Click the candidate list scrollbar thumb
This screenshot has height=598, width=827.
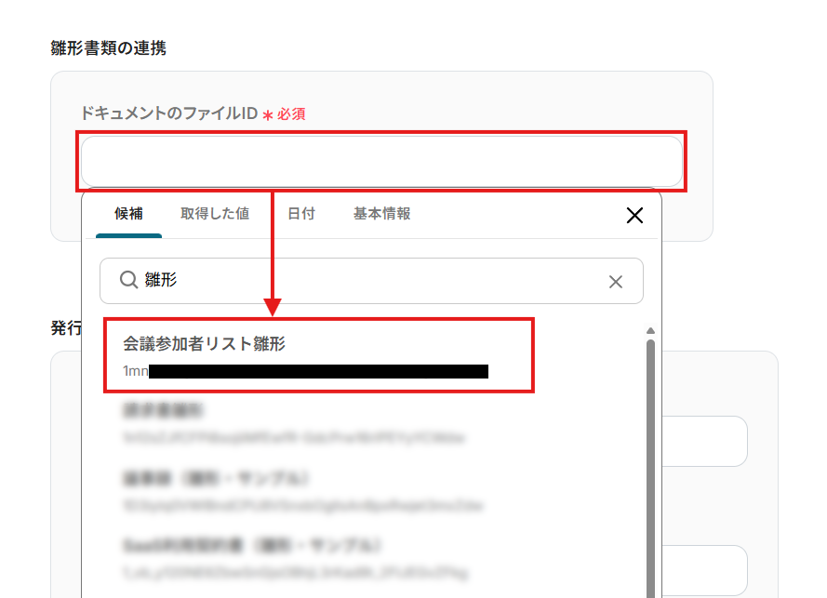coord(650,469)
